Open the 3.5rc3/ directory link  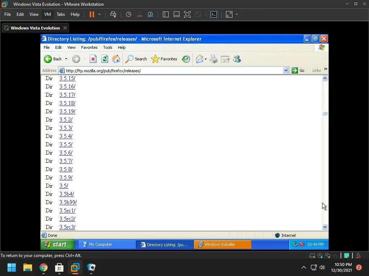click(x=67, y=227)
